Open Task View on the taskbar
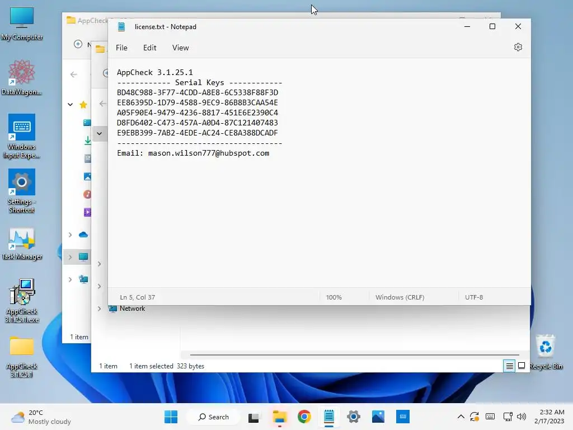 pyautogui.click(x=253, y=417)
